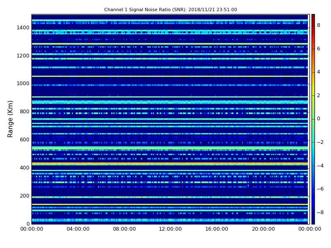Click the 800 range tick label
331x248 pixels.
(24, 112)
